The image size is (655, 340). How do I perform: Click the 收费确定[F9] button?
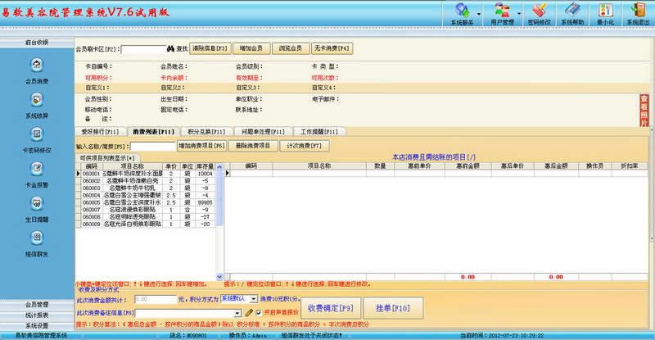point(331,308)
